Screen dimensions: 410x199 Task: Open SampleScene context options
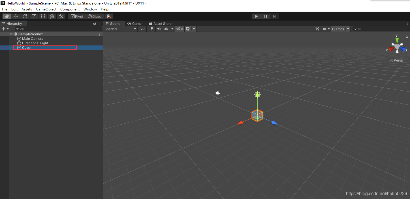click(99, 34)
